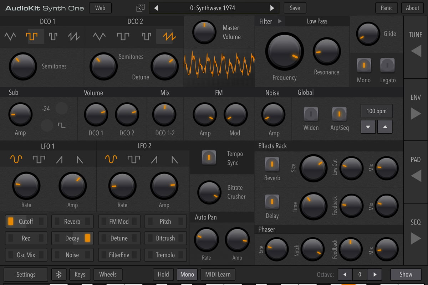428x285 pixels.
Task: Toggle Tremolo LFO routing
Action: pyautogui.click(x=165, y=255)
